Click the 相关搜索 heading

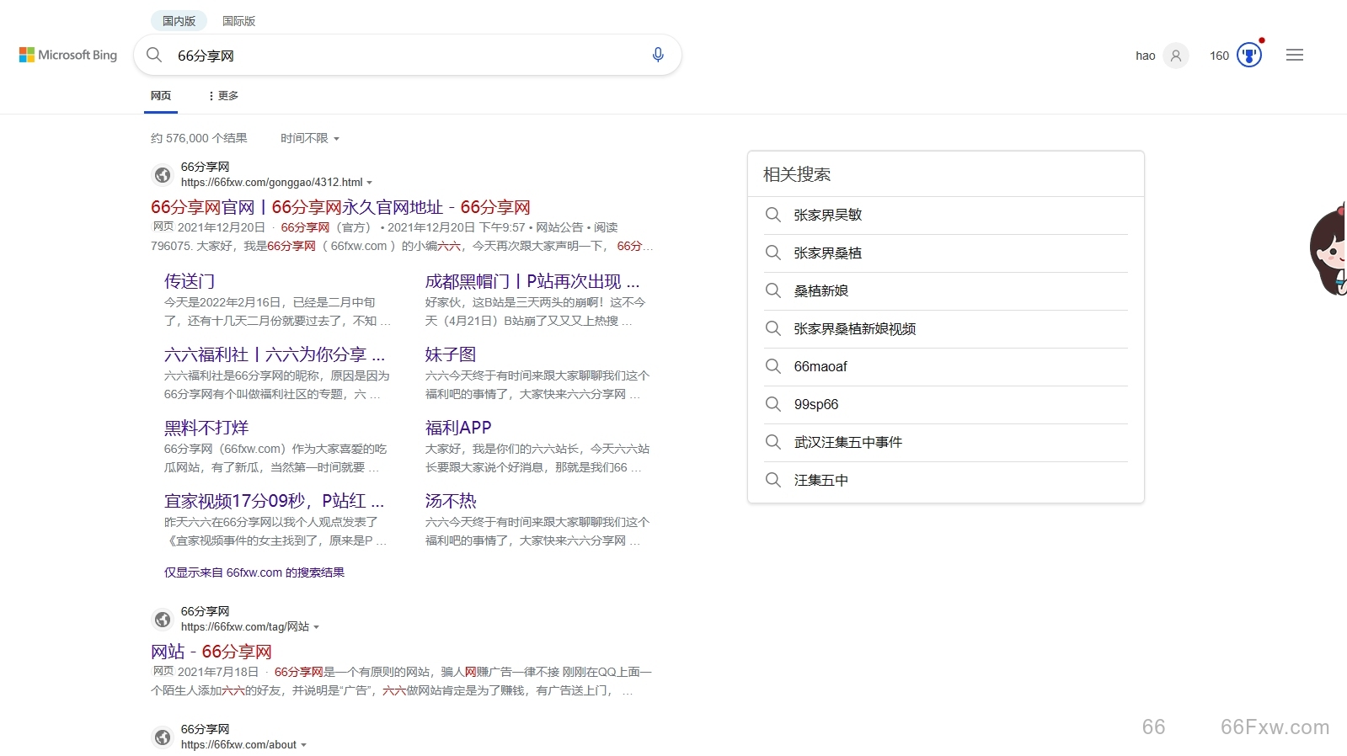pos(797,174)
